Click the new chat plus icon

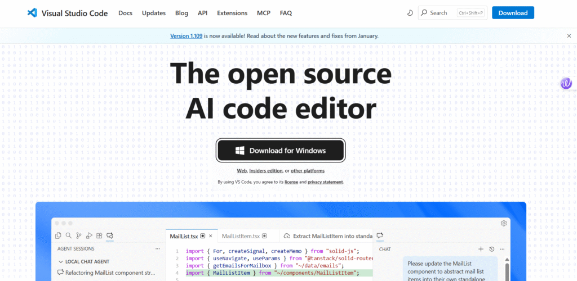(x=481, y=249)
